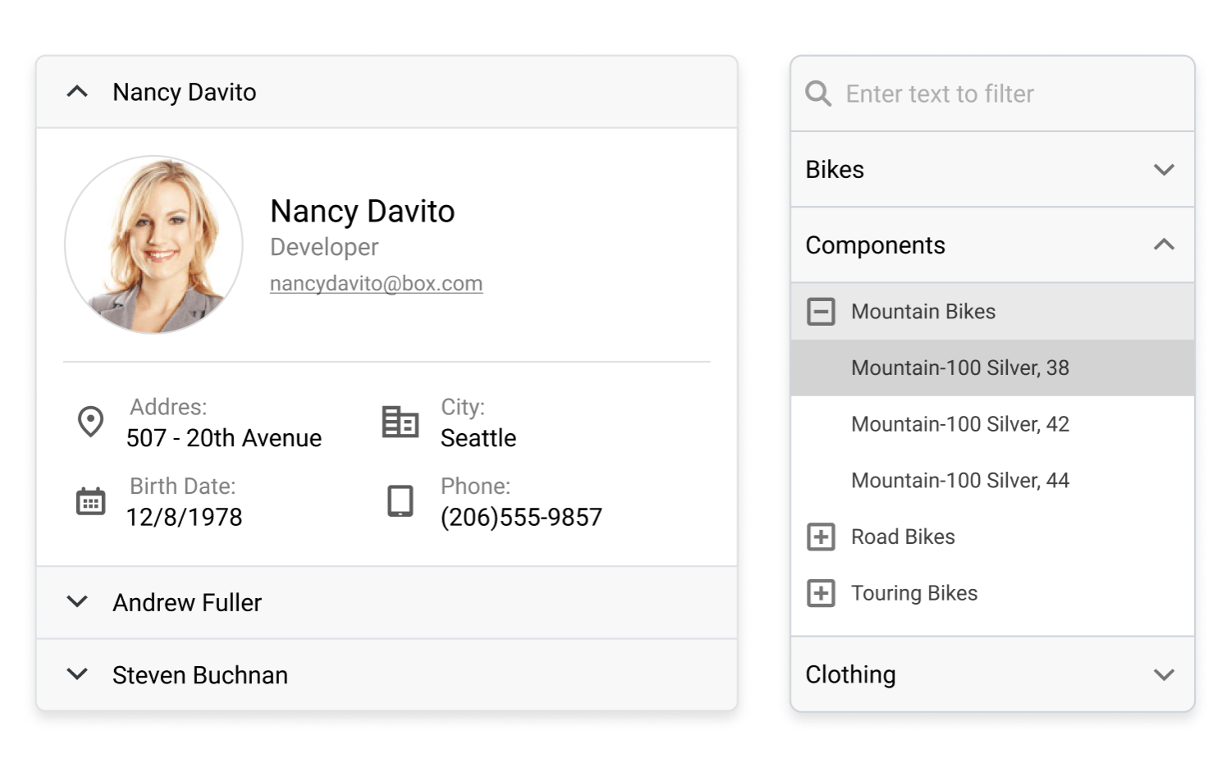Collapse Mountain Bikes using minus icon
This screenshot has width=1231, height=781.
pyautogui.click(x=821, y=312)
